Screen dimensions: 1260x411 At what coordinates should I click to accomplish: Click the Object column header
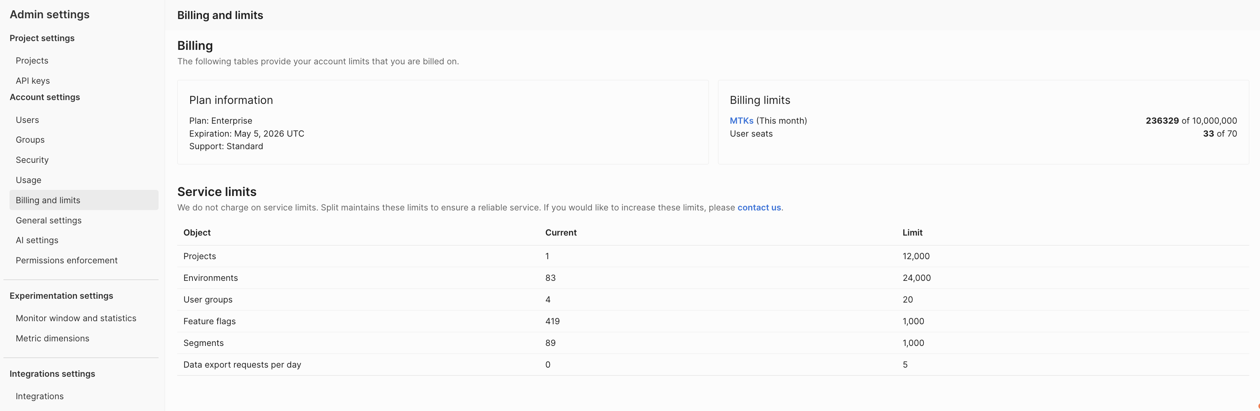(x=197, y=233)
